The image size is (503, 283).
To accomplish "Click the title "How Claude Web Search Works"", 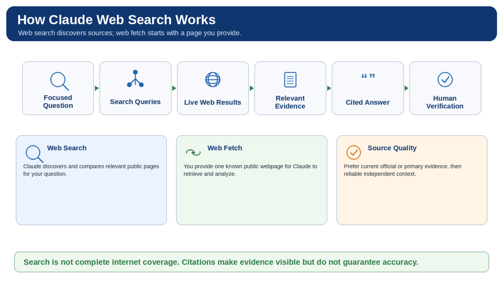I will click(x=116, y=20).
